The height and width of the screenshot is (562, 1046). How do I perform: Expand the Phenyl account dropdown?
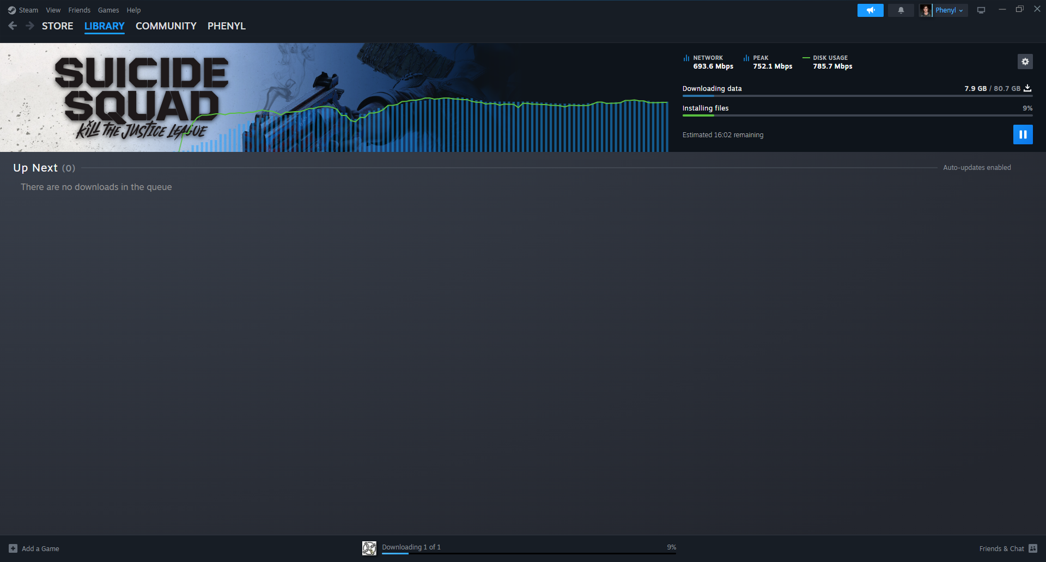coord(950,10)
